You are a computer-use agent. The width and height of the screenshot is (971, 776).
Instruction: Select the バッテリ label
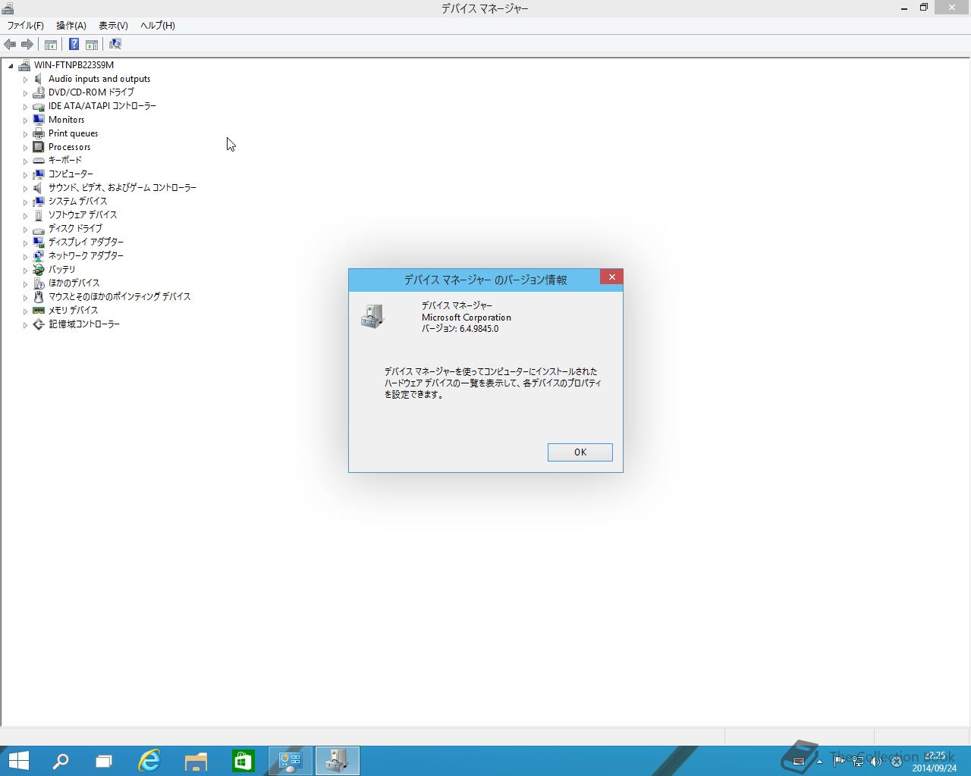62,270
